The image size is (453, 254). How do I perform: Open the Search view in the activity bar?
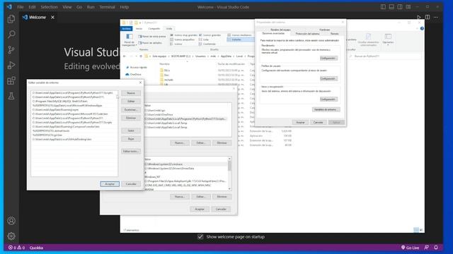pos(11,35)
